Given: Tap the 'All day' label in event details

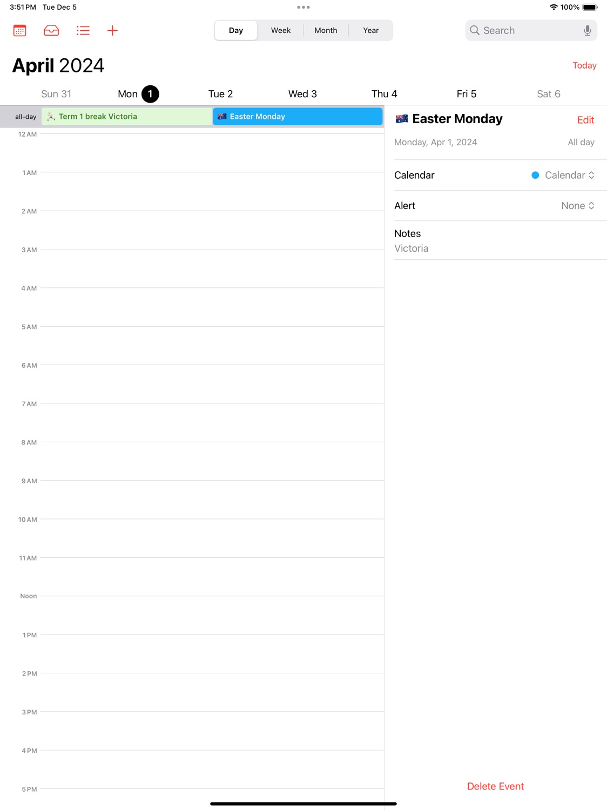Looking at the screenshot, I should click(x=581, y=142).
